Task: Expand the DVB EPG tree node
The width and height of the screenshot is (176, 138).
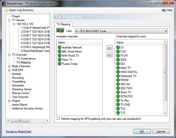Action: click(9, 70)
